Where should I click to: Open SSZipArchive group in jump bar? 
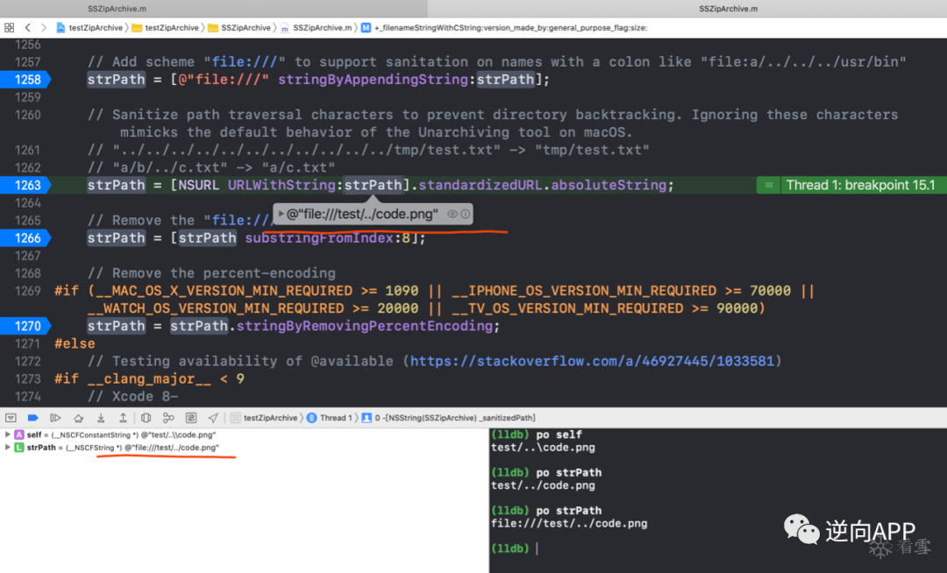click(239, 28)
